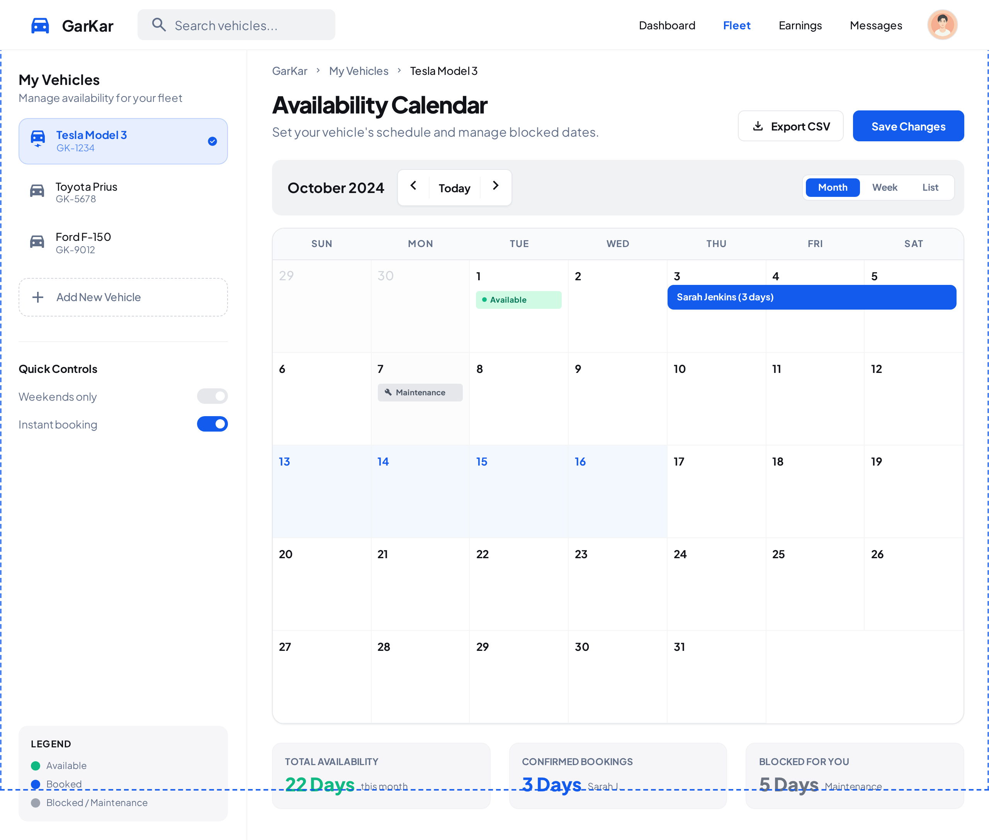The height and width of the screenshot is (840, 989).
Task: Click the download icon on Export CSV
Action: tap(757, 126)
